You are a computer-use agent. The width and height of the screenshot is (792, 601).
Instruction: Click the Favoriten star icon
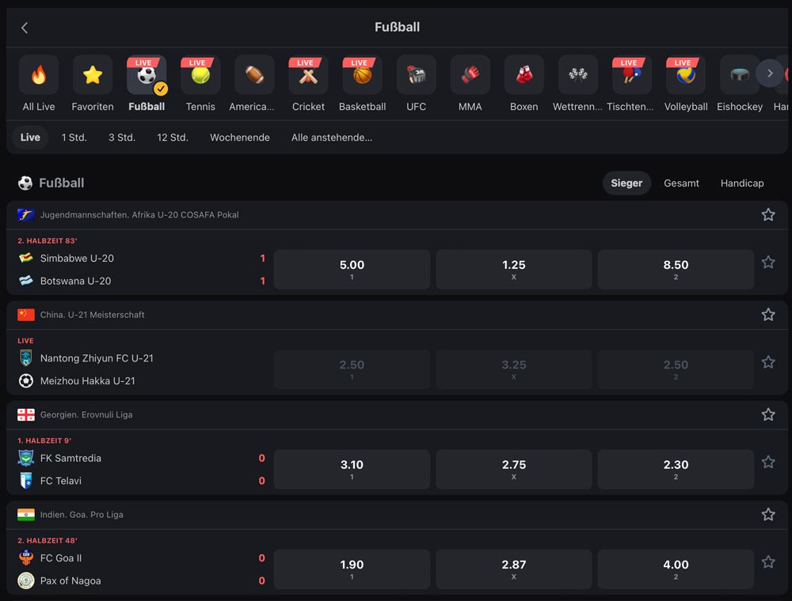click(92, 74)
